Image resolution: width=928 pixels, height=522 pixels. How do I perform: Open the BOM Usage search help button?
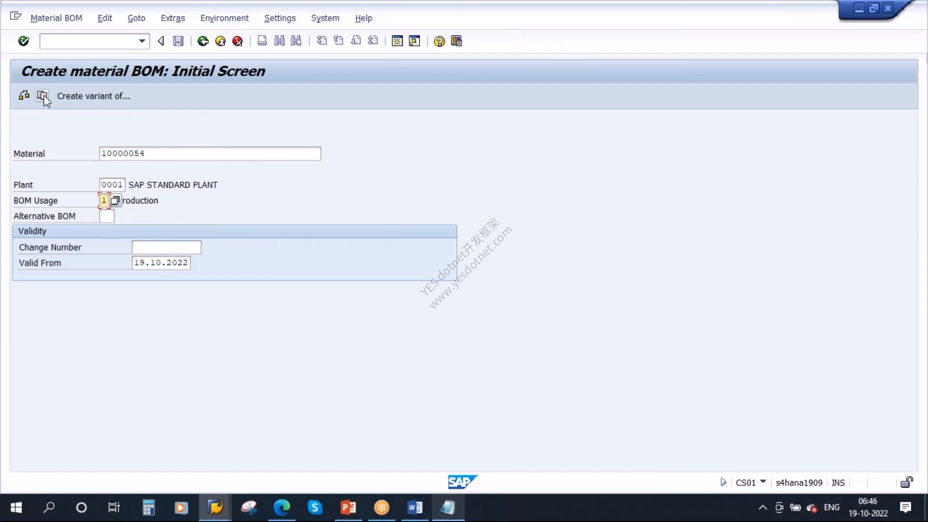coord(115,200)
